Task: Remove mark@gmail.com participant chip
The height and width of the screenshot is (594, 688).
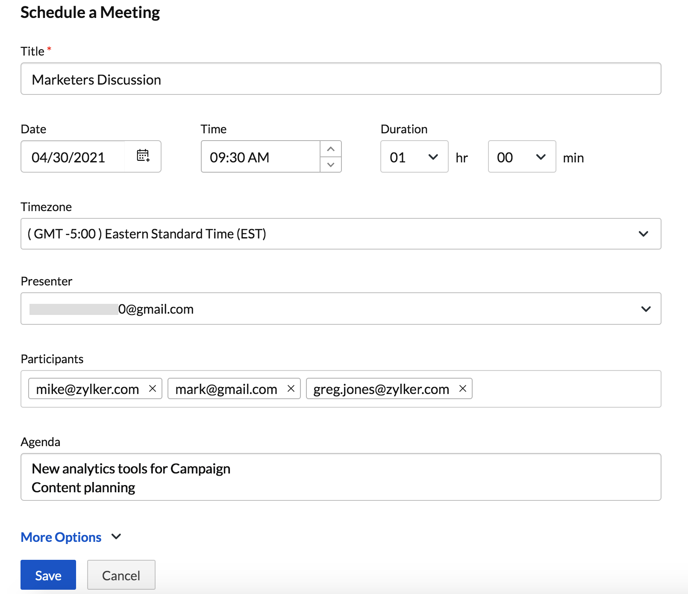Action: [291, 388]
